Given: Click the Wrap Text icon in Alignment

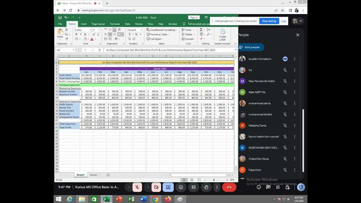Looking at the screenshot, I should tap(119, 30).
